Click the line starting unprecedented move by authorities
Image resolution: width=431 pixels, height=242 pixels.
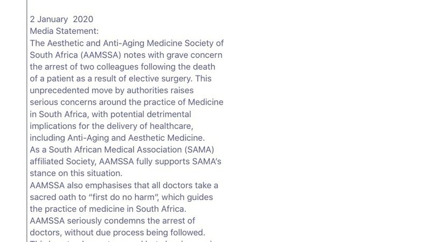[112, 90]
